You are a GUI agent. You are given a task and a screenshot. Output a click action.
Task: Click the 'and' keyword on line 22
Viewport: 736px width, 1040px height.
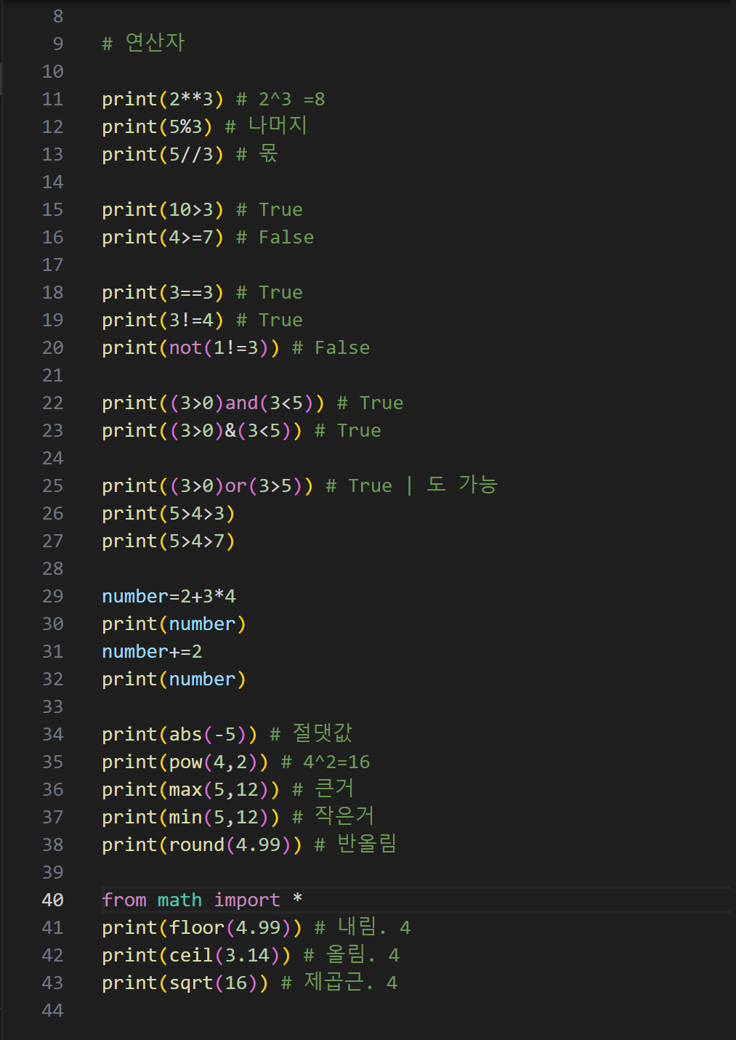[241, 403]
